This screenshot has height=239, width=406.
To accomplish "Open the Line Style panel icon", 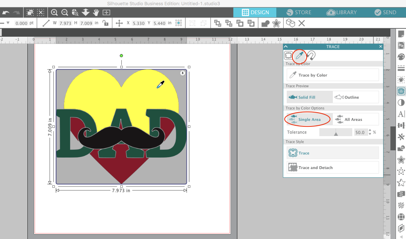I will tap(401, 68).
